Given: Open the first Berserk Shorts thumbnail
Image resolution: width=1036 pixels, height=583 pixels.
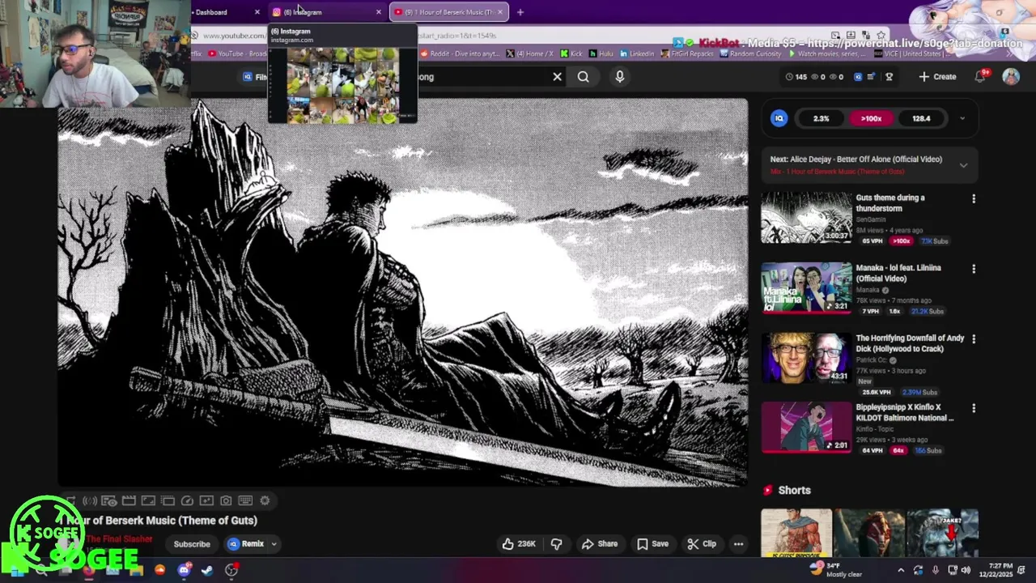Looking at the screenshot, I should (x=796, y=533).
